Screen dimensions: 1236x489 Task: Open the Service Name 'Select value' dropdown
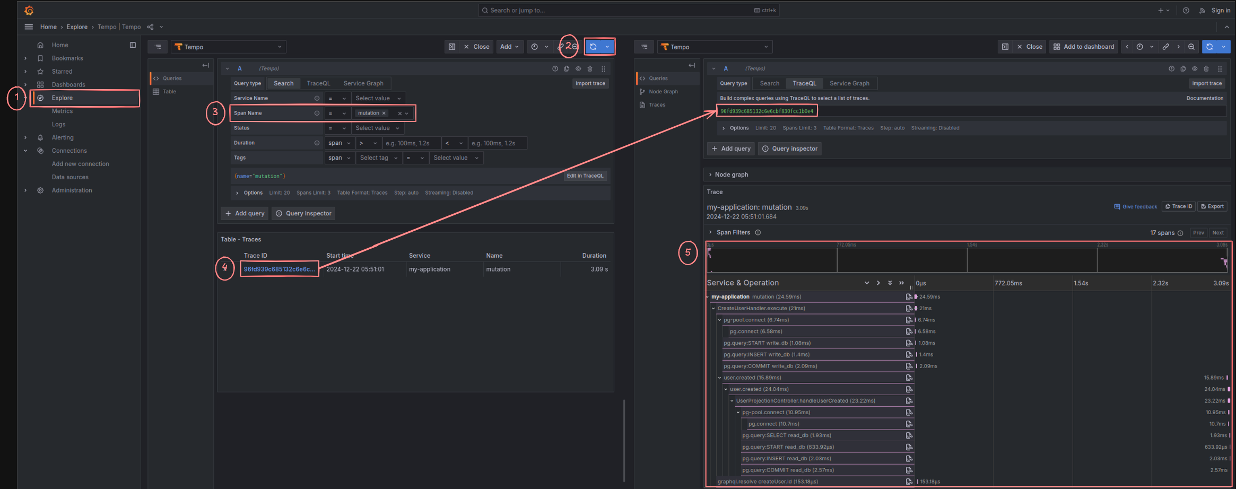pos(377,98)
